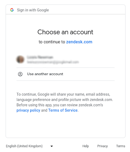
Task: Click the Choose an account heading
Action: pyautogui.click(x=65, y=32)
